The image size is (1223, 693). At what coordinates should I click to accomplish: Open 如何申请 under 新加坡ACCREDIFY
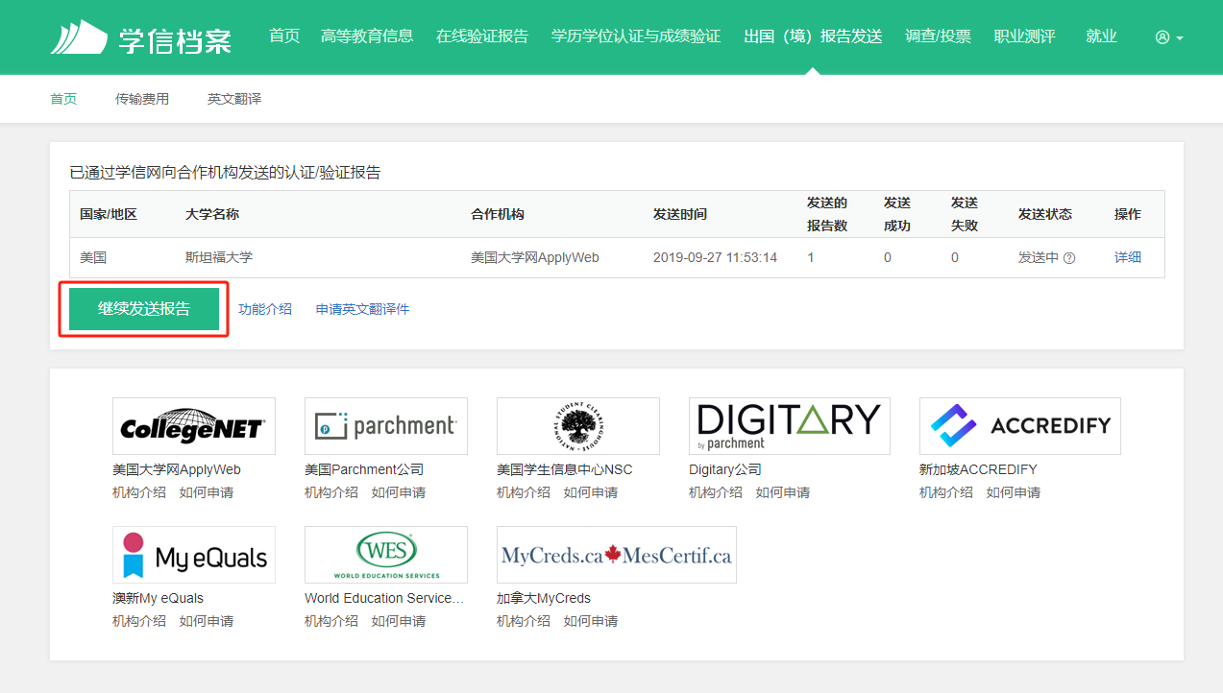pyautogui.click(x=1014, y=492)
